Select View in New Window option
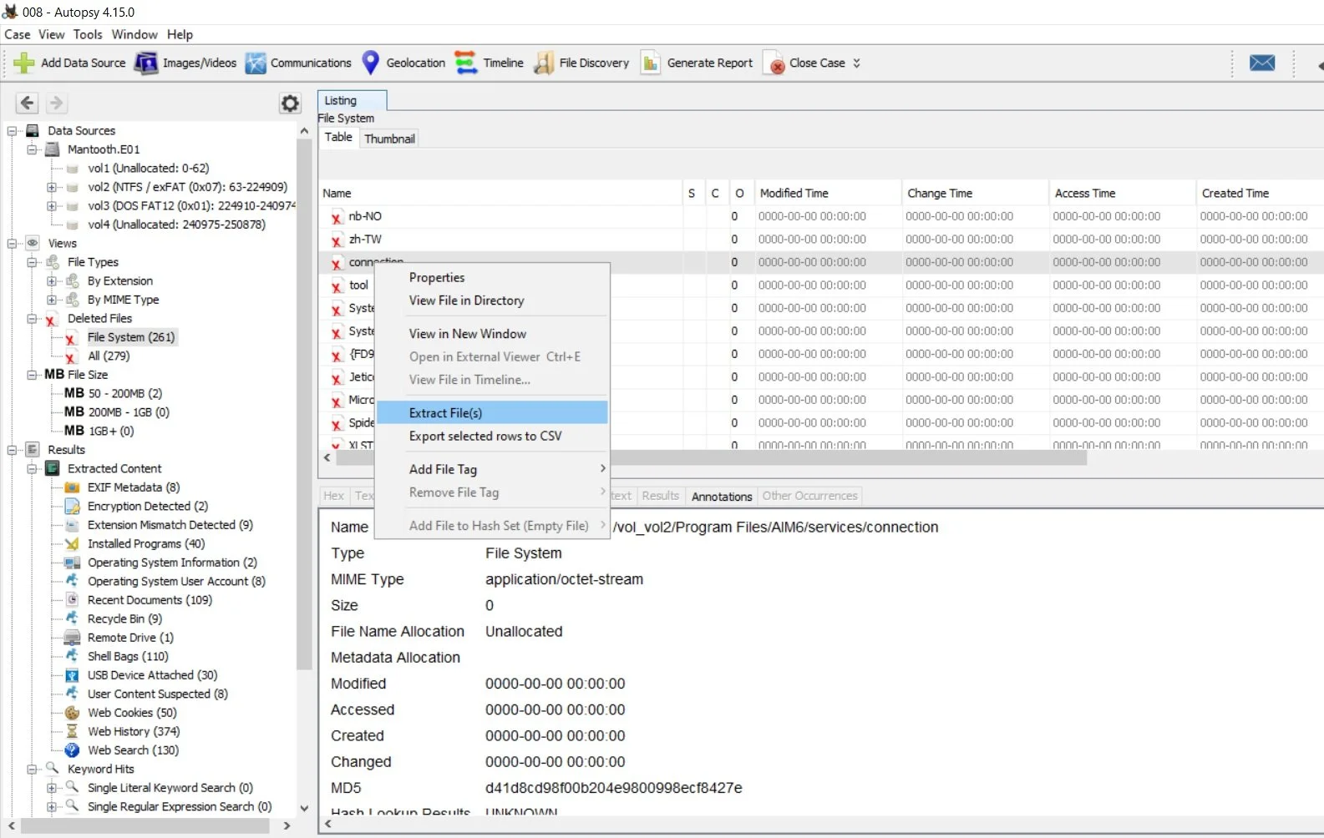This screenshot has width=1324, height=838. tap(492, 334)
